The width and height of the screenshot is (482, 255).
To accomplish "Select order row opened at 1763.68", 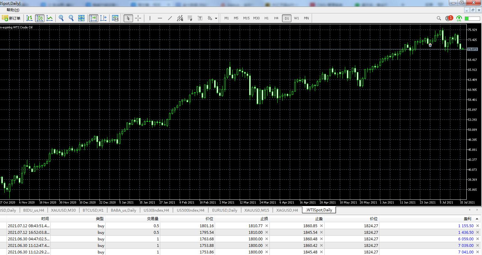I will [241, 239].
